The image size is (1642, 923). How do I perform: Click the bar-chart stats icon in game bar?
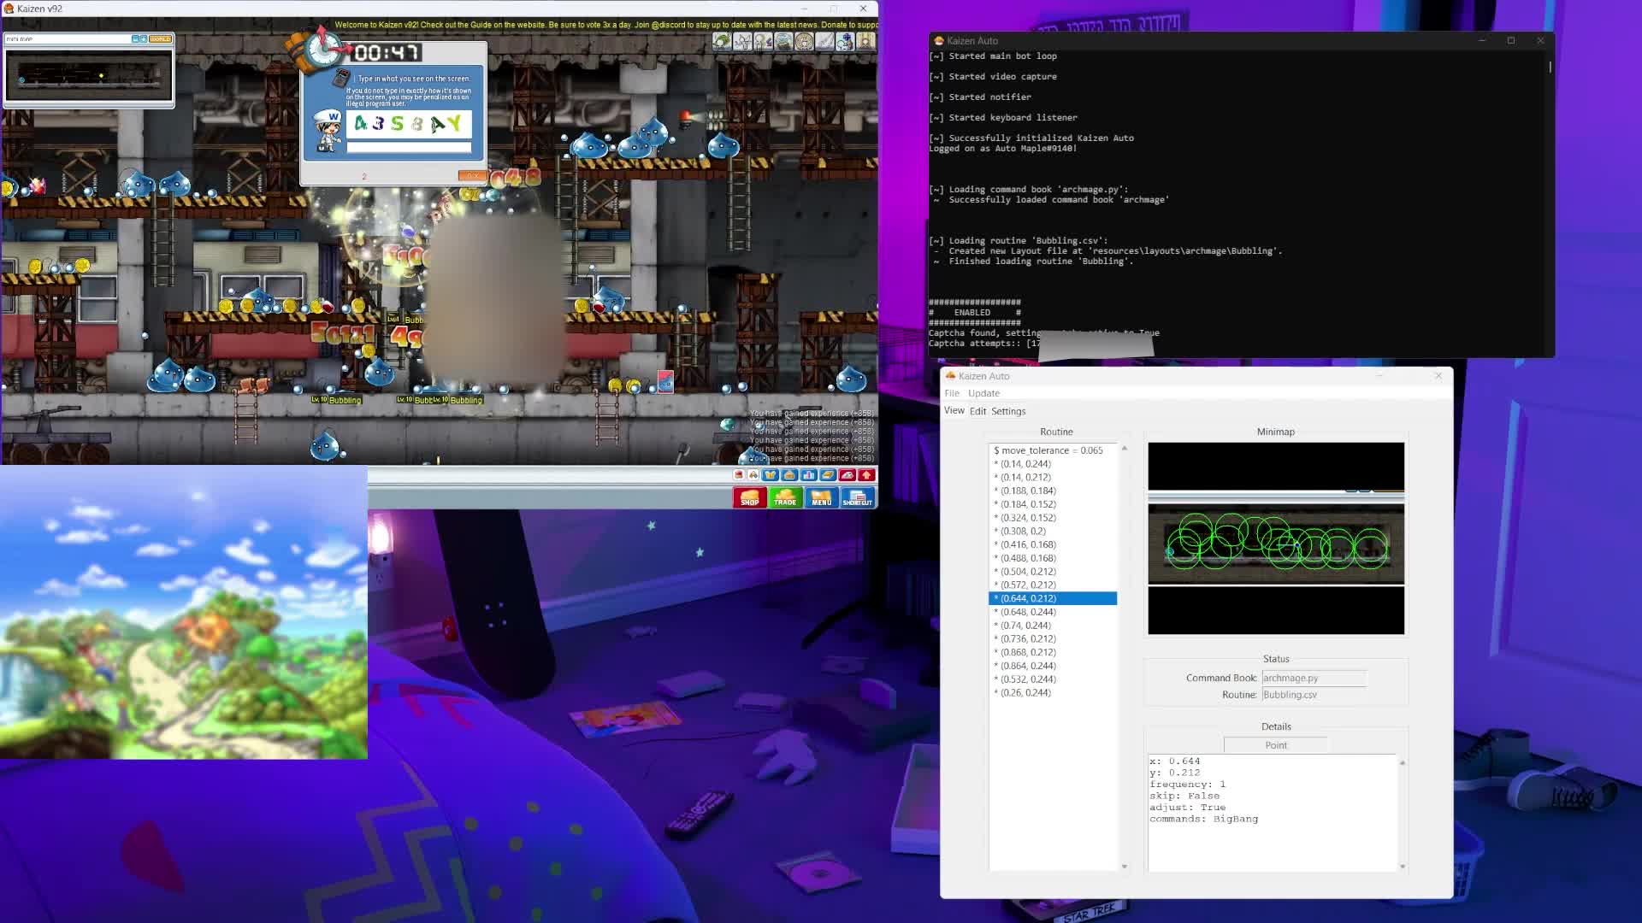(x=808, y=475)
